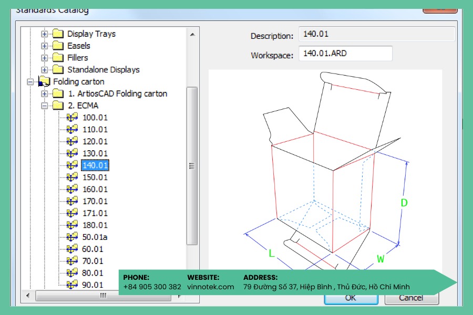Select the Display Trays folder label
The image size is (473, 315).
91,34
